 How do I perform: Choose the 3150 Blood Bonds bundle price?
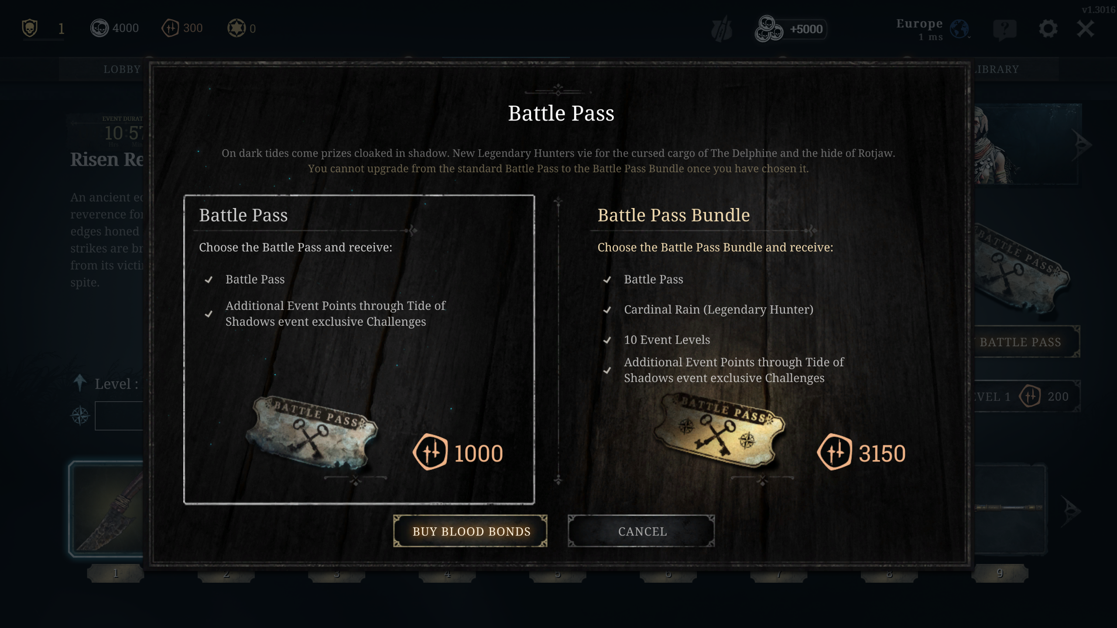tap(861, 453)
